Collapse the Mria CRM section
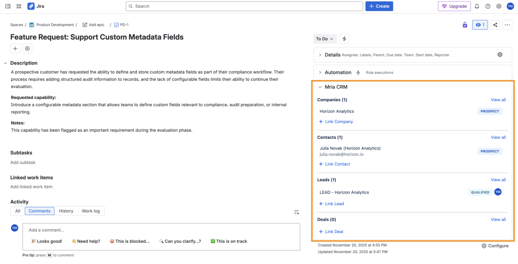 click(320, 87)
